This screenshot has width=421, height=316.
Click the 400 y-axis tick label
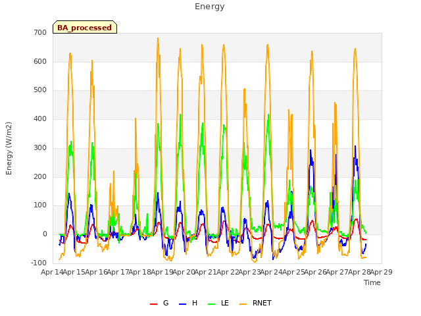[40, 118]
